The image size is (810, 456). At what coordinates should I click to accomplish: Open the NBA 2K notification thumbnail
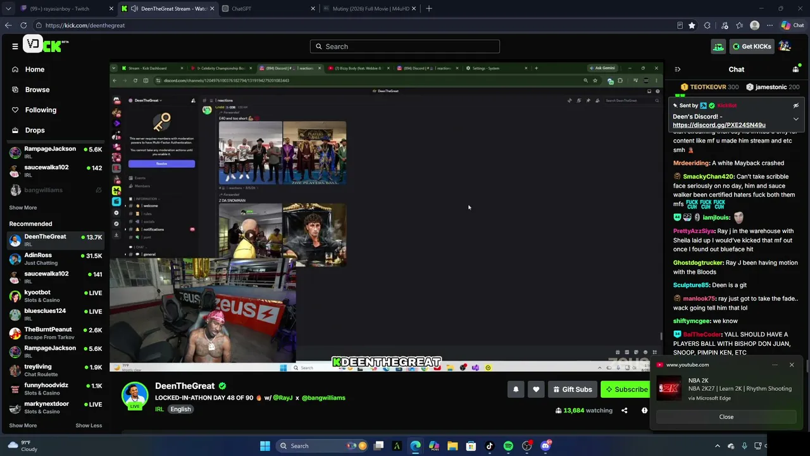[669, 388]
